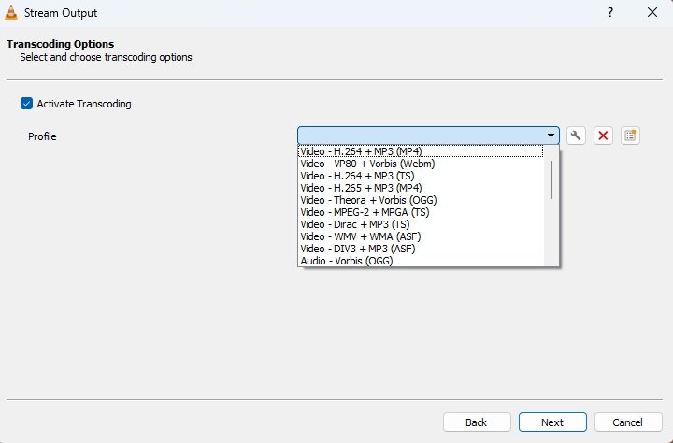Click the profile list scrollbar thumb

(551, 179)
